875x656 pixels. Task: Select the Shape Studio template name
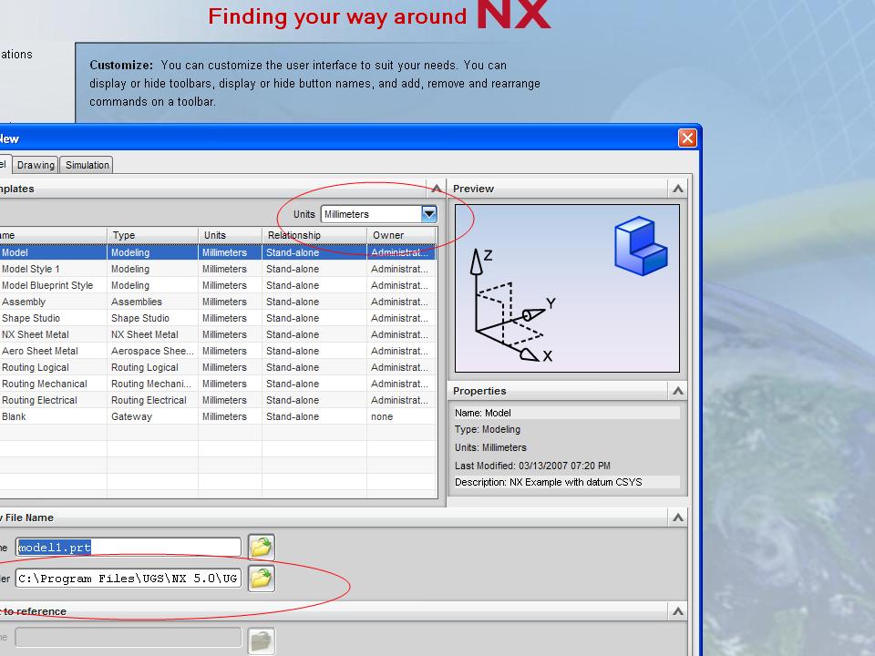click(31, 318)
